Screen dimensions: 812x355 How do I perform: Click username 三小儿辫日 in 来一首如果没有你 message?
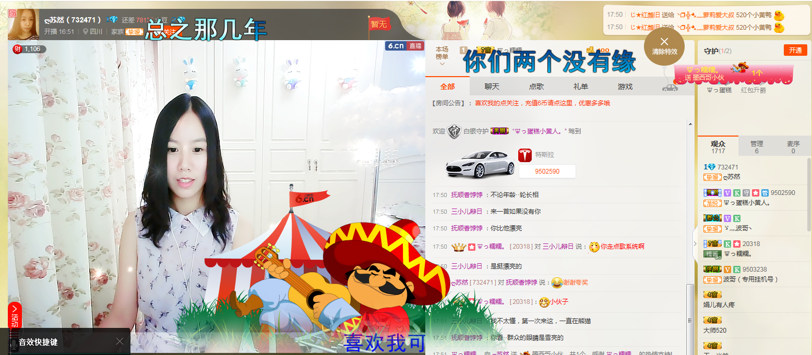[x=467, y=212]
